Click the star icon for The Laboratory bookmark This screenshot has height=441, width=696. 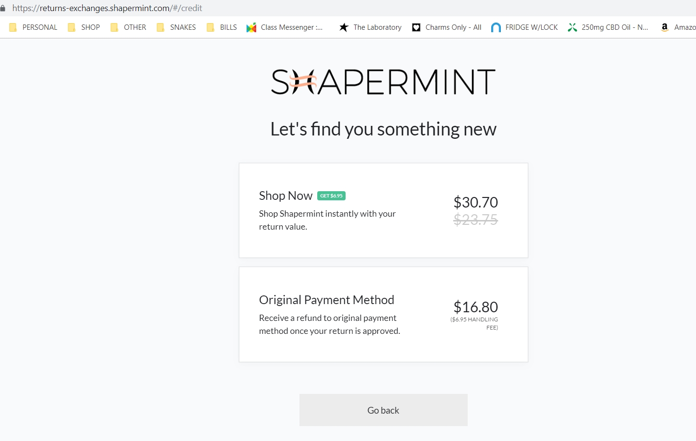click(x=344, y=27)
